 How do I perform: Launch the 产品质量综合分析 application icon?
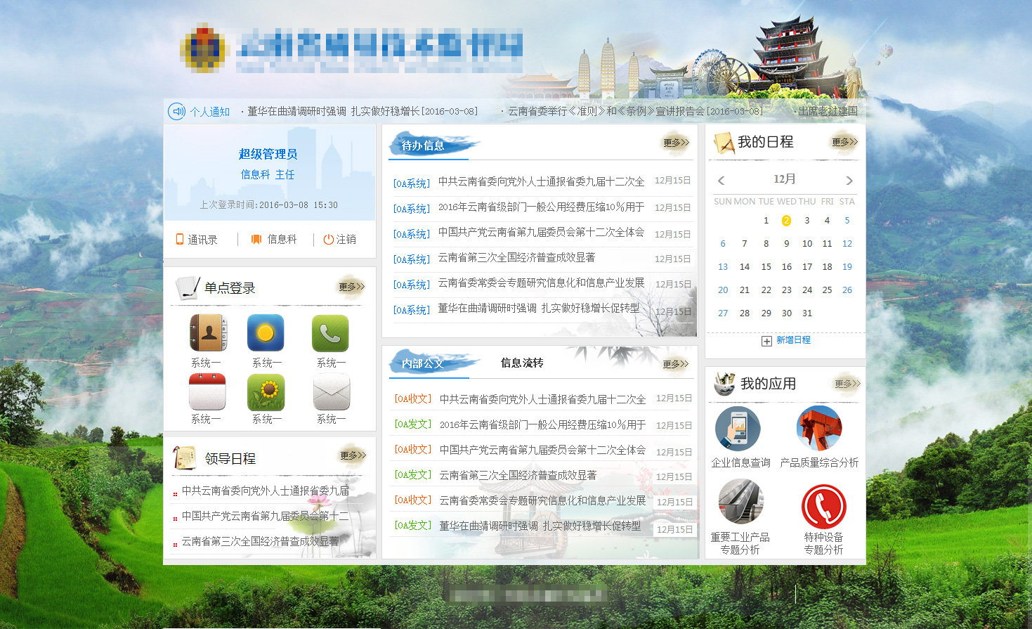tap(819, 428)
